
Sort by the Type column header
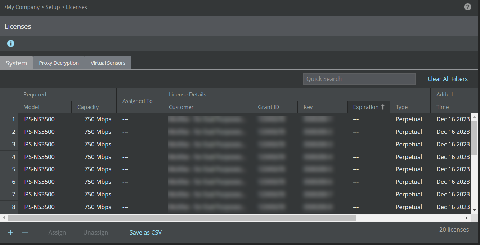410,107
